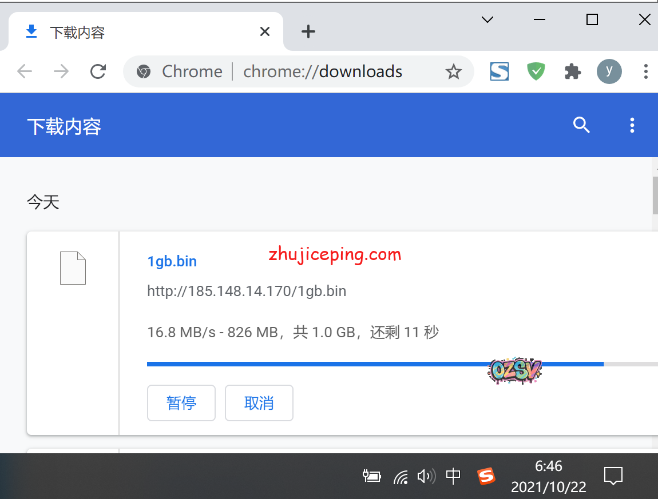The height and width of the screenshot is (499, 658).
Task: Click the browser reload icon
Action: pos(98,71)
